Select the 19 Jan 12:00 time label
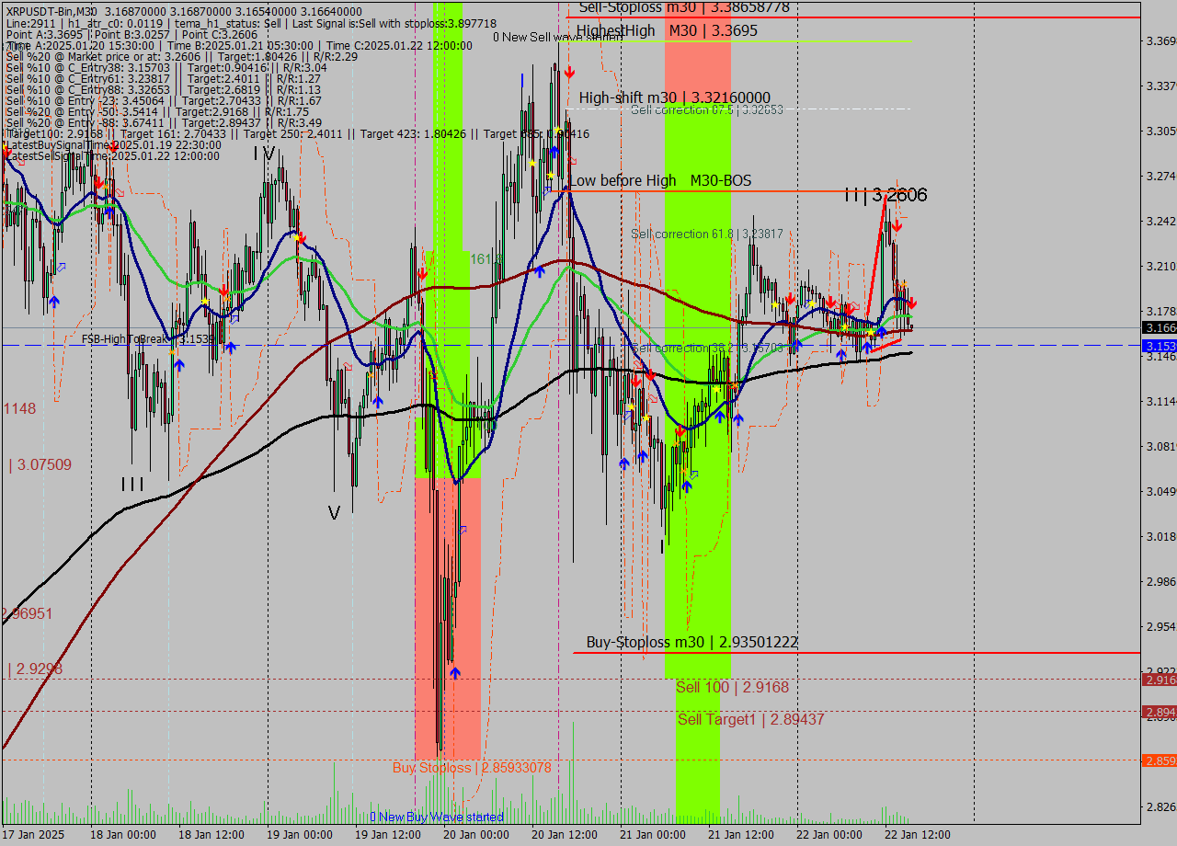 pyautogui.click(x=388, y=834)
